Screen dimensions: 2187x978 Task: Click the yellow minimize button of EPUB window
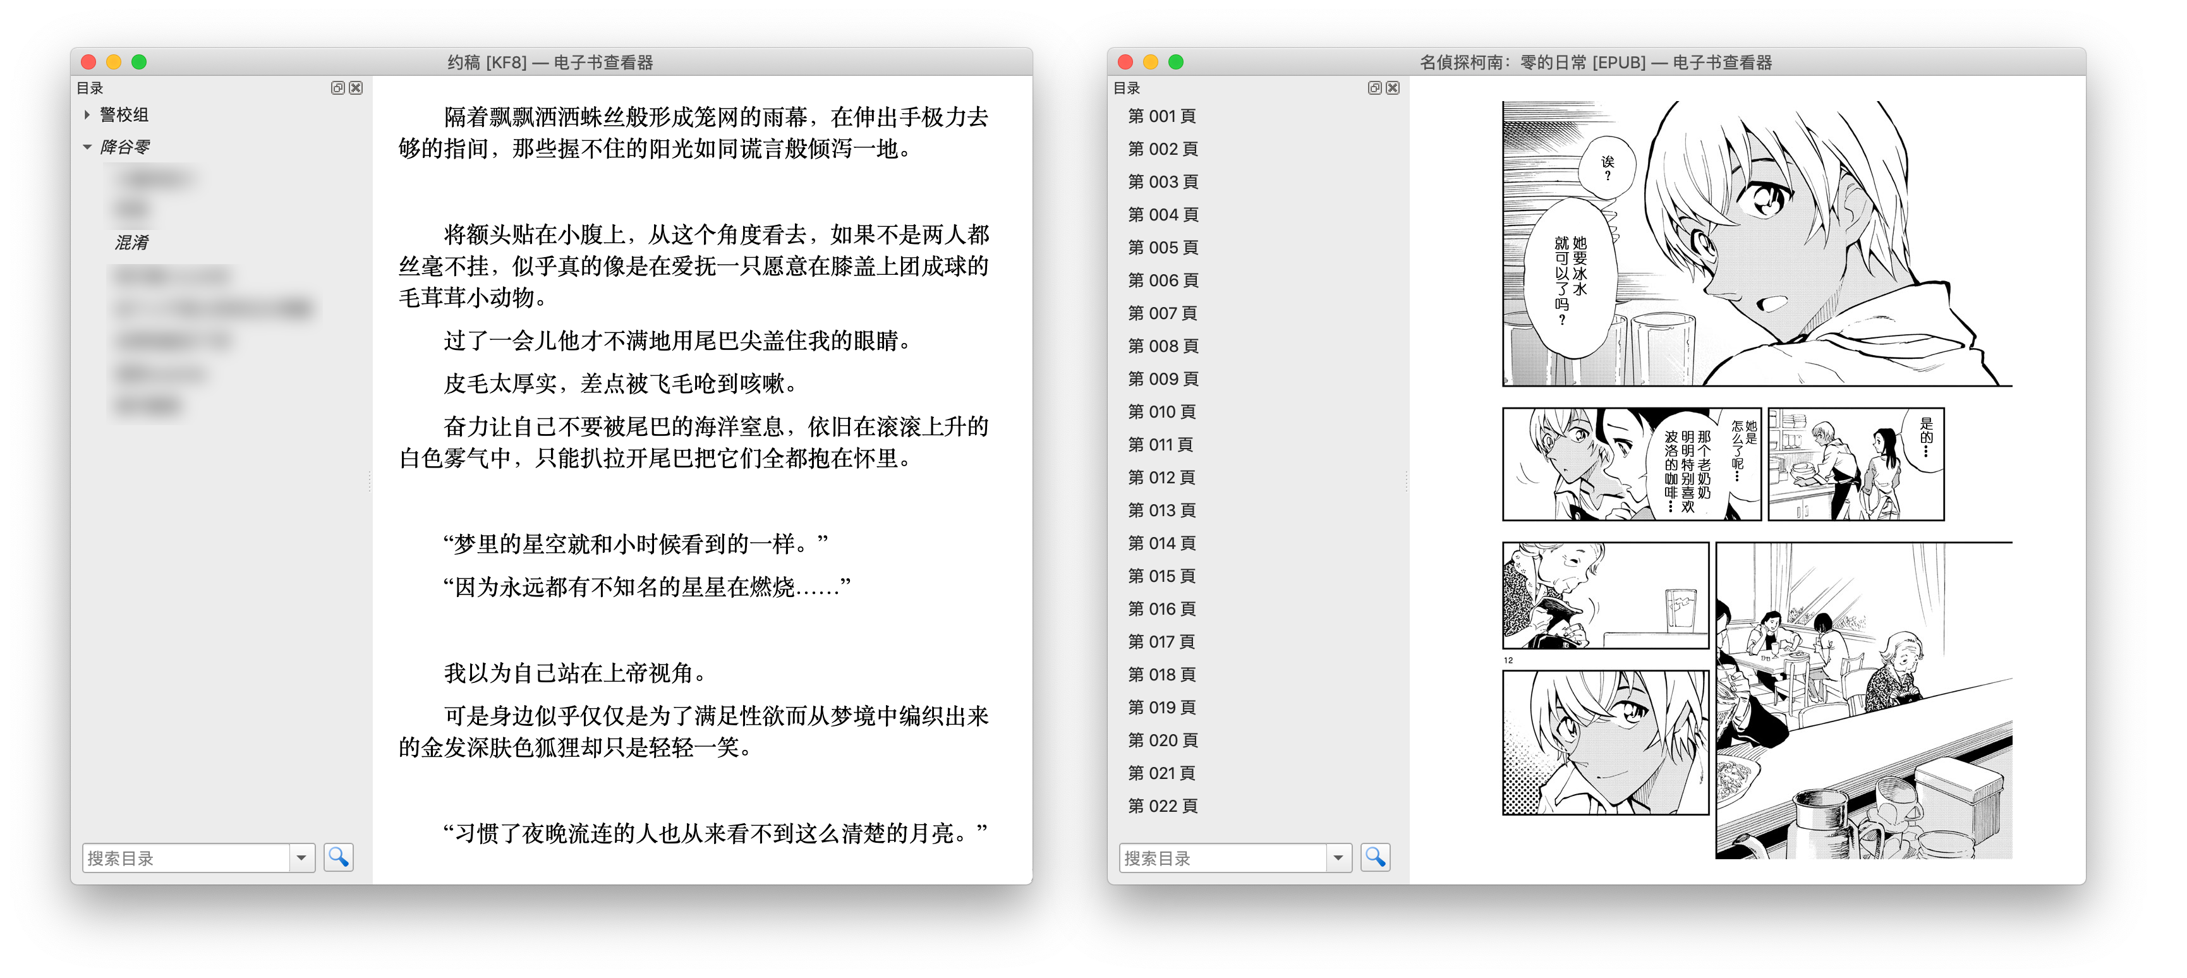click(1151, 62)
